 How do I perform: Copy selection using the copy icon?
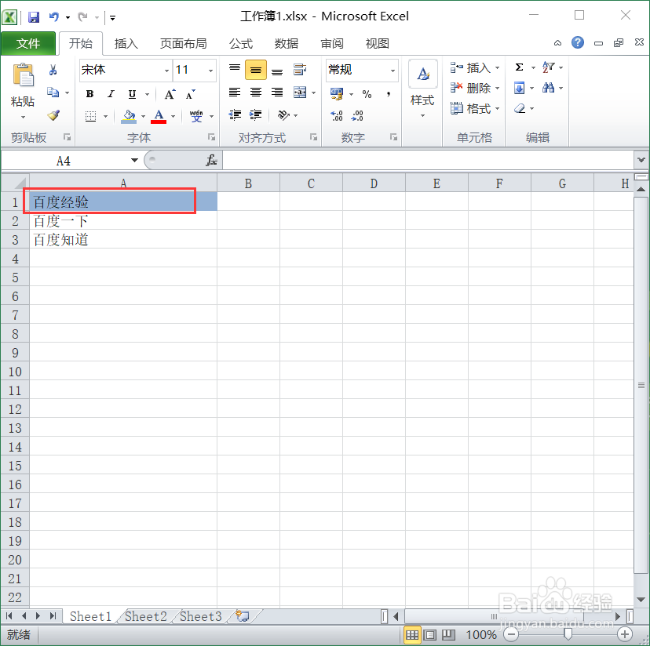53,93
